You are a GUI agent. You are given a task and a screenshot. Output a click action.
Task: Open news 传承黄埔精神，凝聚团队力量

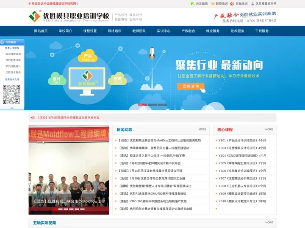154,148
